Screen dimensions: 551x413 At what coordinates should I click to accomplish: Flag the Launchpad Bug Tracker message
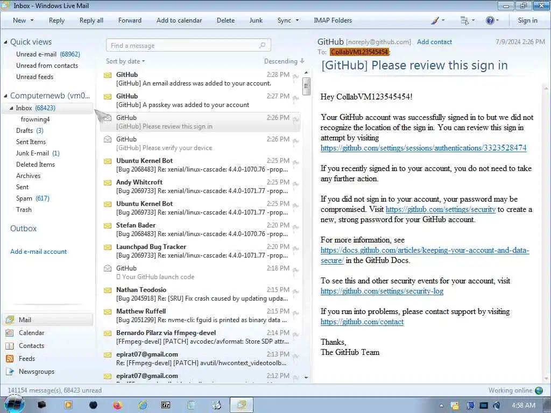tap(295, 248)
